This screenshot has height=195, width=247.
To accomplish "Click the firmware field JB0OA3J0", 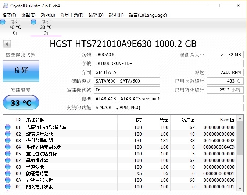I will pos(127,55).
